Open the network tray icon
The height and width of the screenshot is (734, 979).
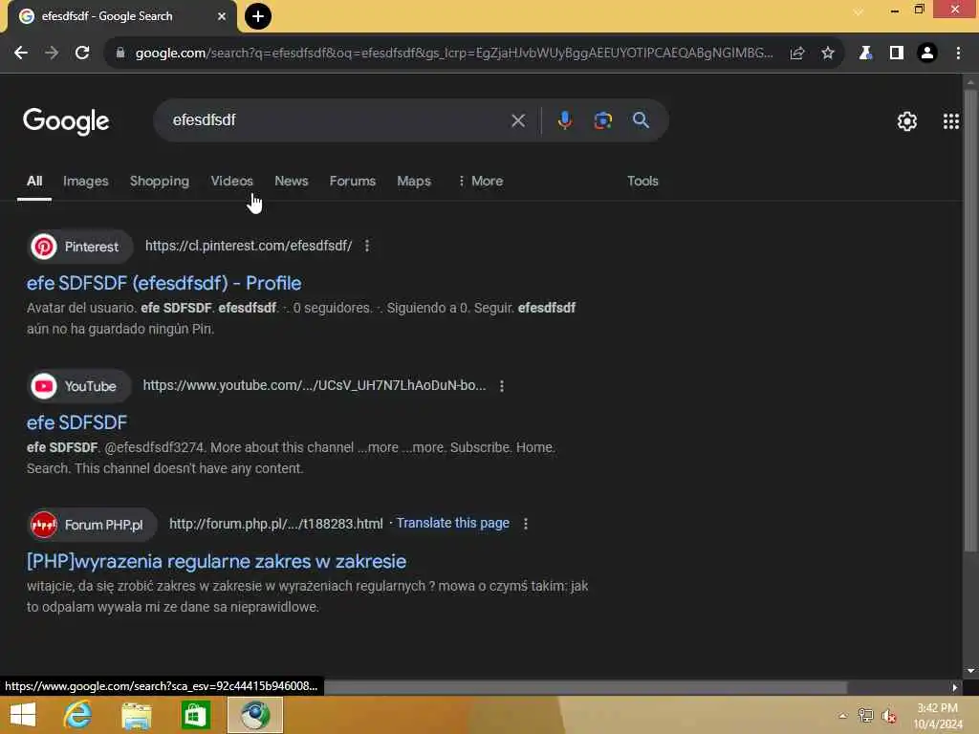coord(865,716)
